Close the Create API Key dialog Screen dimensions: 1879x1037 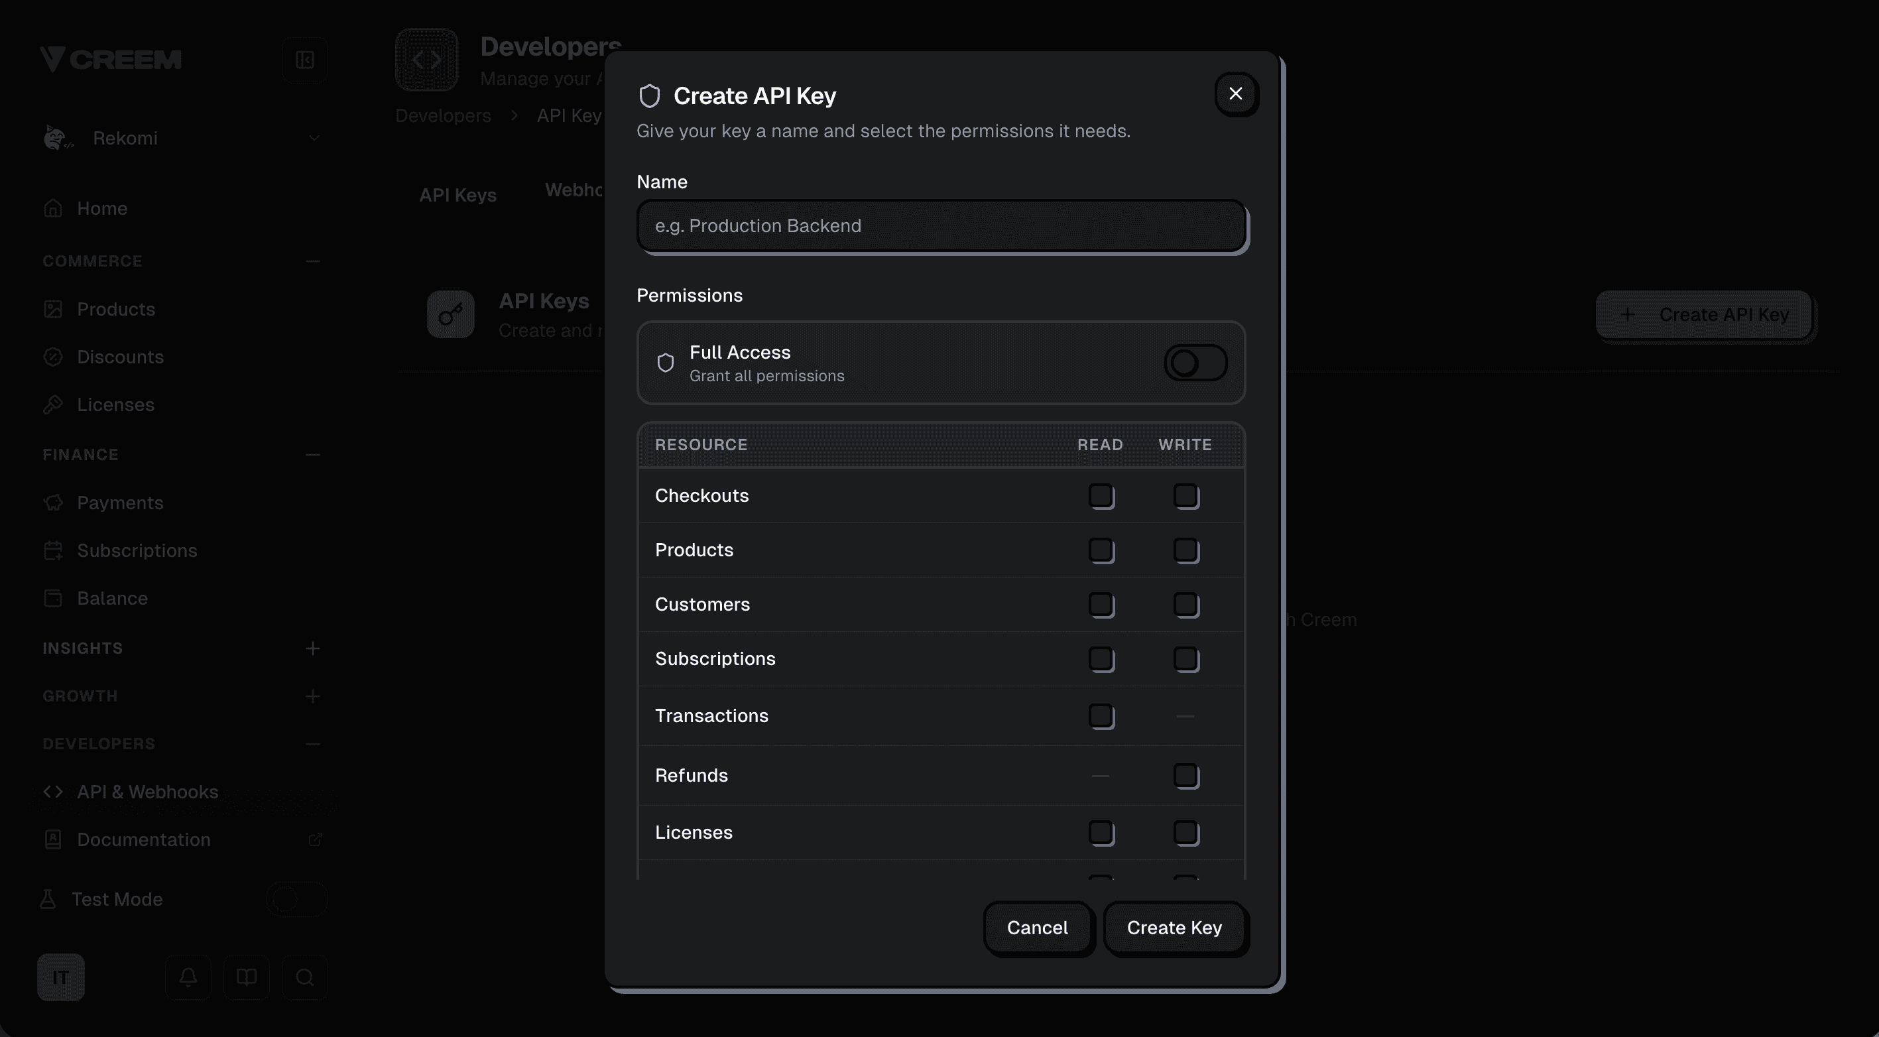pyautogui.click(x=1236, y=93)
